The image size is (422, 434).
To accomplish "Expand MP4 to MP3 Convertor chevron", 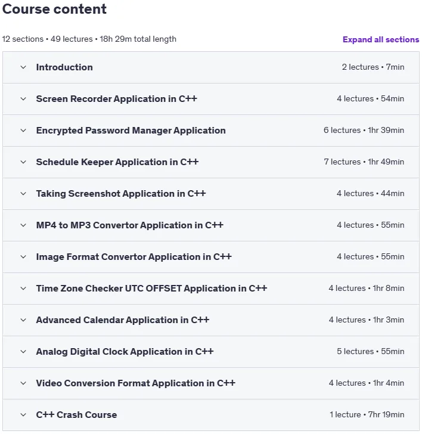I will 23,225.
